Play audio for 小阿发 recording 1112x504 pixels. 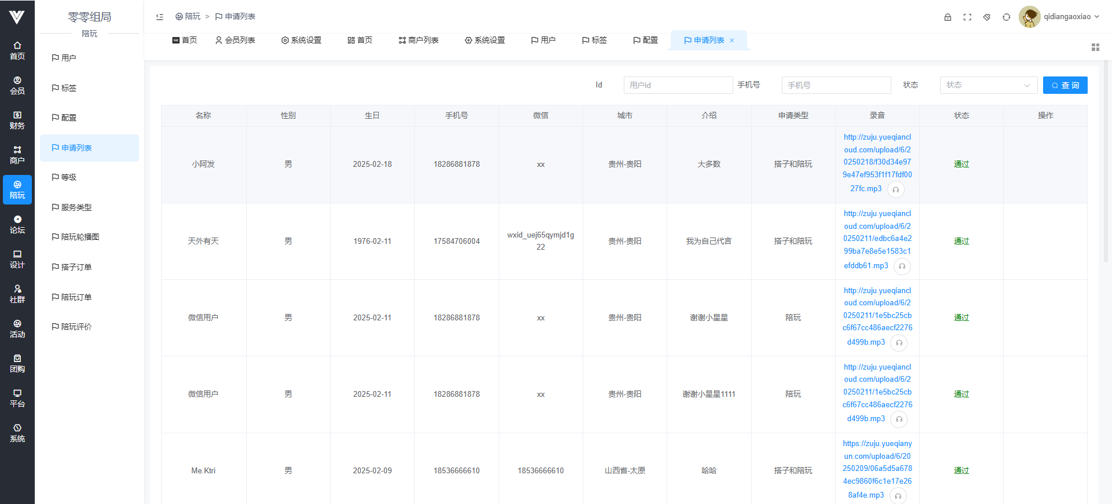pyautogui.click(x=895, y=189)
